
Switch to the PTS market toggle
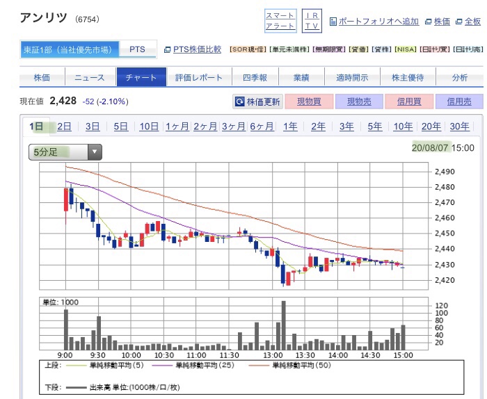pyautogui.click(x=138, y=50)
